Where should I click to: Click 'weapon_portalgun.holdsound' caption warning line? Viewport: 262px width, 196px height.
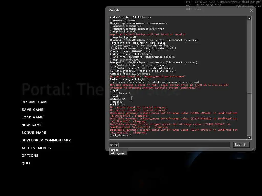pyautogui.click(x=148, y=77)
